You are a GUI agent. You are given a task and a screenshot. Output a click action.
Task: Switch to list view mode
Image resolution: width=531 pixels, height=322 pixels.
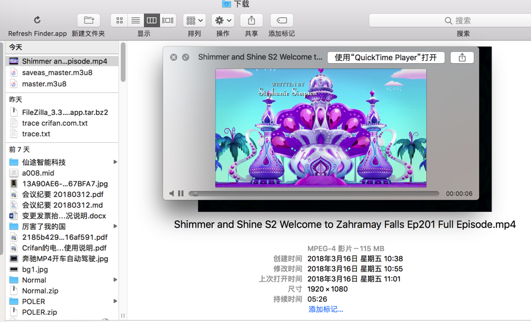136,20
